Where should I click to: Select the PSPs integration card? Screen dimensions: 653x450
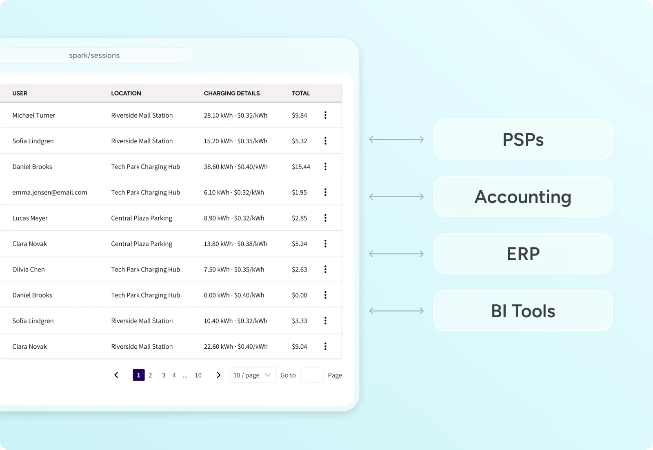(522, 140)
